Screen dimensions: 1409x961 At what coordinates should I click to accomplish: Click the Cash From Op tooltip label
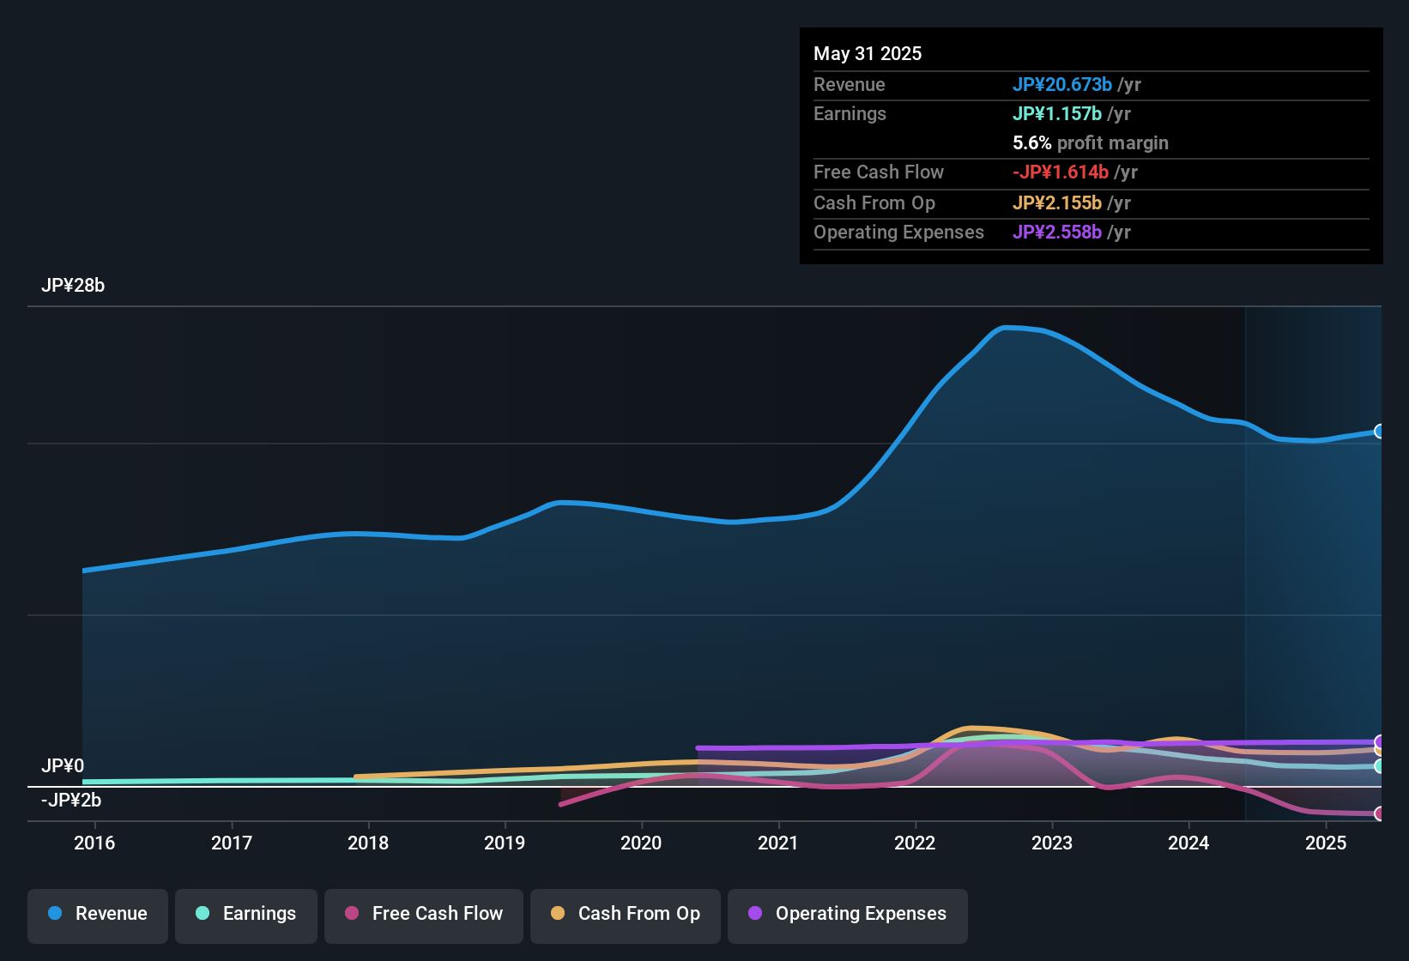[x=874, y=203]
